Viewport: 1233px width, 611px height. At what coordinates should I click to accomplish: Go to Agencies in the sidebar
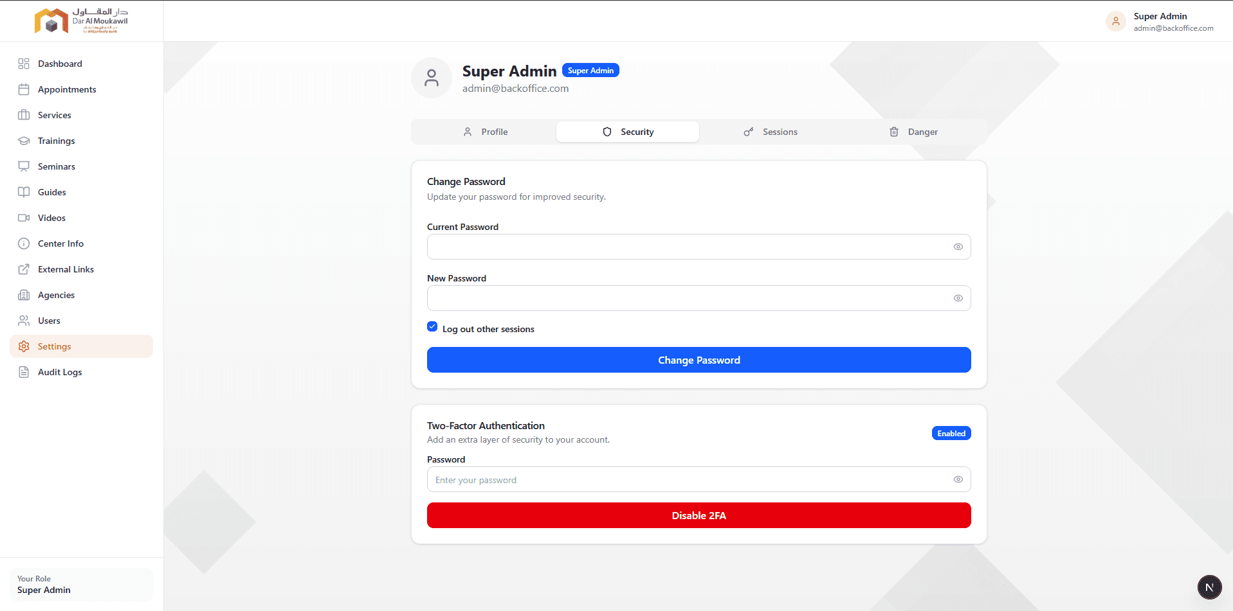(82, 295)
